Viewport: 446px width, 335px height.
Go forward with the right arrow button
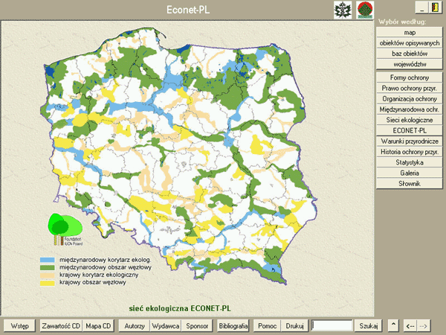click(x=424, y=325)
